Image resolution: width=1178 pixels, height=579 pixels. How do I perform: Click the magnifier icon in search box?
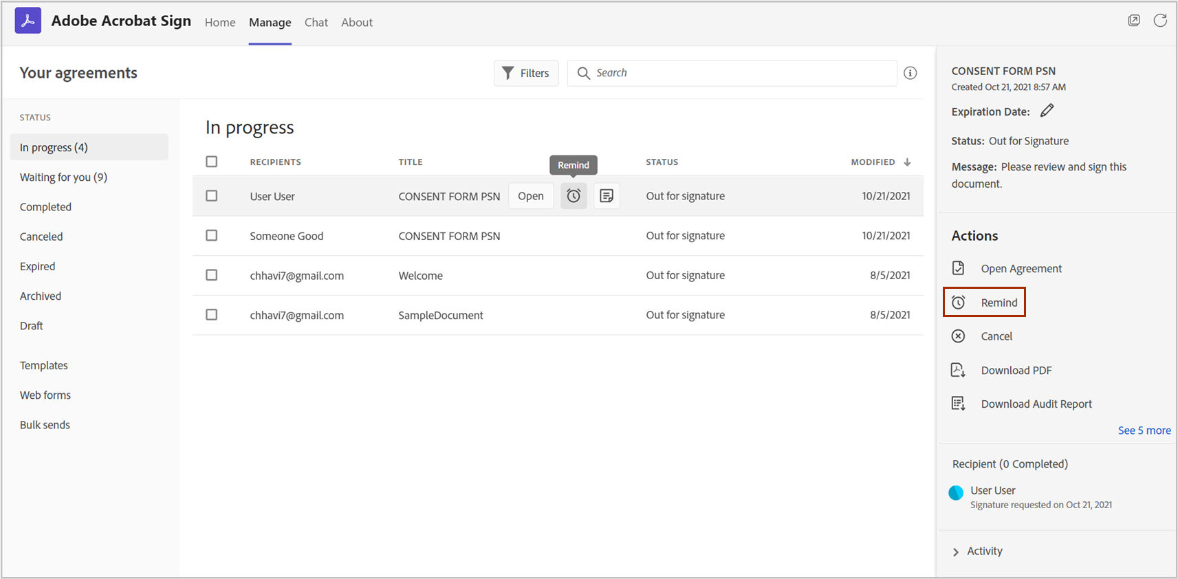point(583,73)
